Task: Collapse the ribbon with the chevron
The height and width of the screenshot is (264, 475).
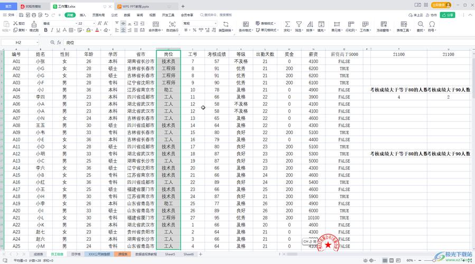Action: (x=470, y=15)
